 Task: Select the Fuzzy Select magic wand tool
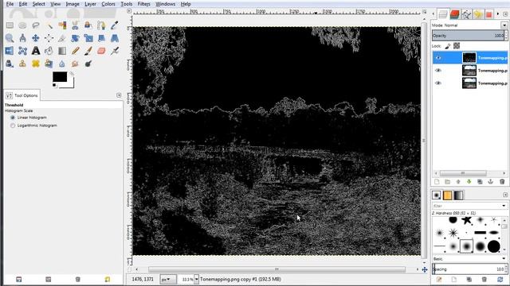pos(49,25)
